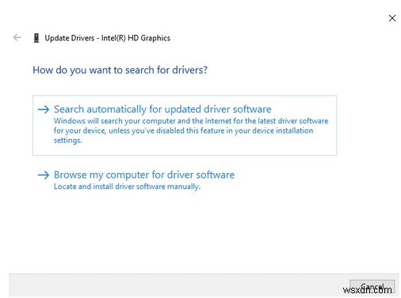Click the 'Windows will search your computer' description
The height and width of the screenshot is (298, 401).
191,130
